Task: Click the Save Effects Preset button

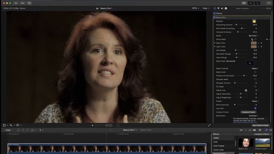Action: pos(260,125)
